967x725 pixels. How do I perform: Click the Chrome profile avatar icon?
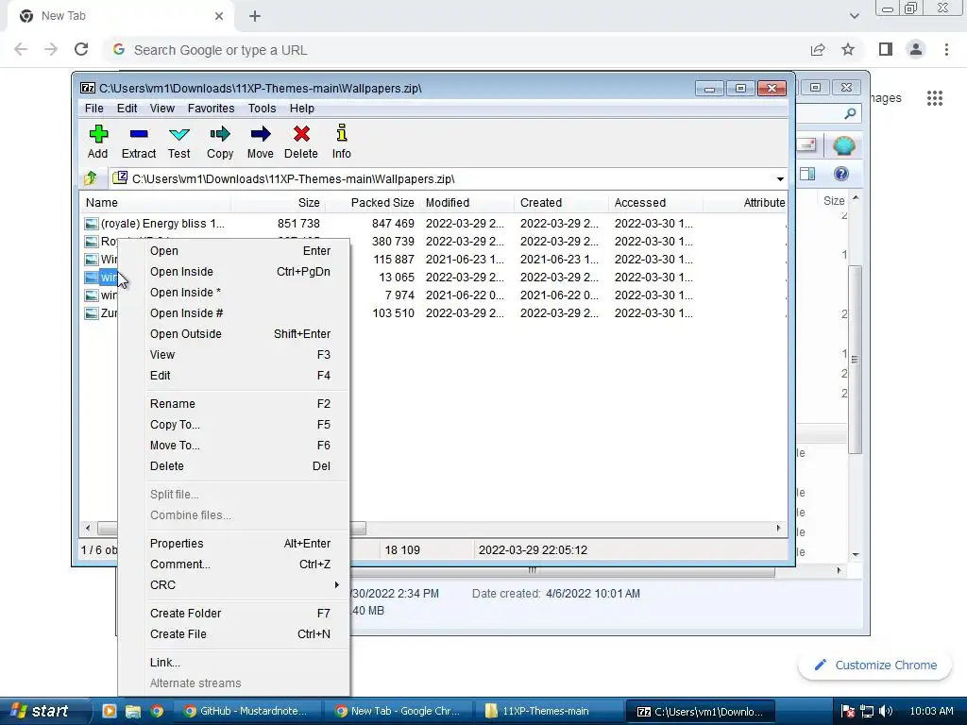coord(916,49)
